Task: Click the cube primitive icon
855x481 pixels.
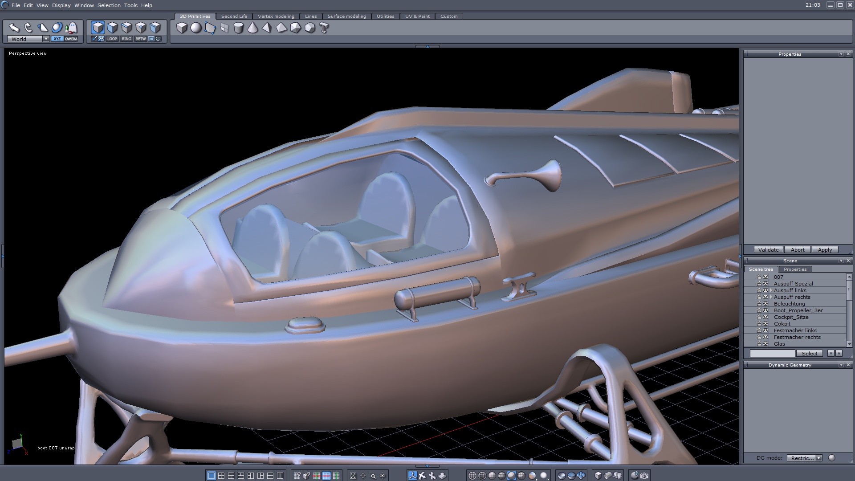Action: [181, 28]
